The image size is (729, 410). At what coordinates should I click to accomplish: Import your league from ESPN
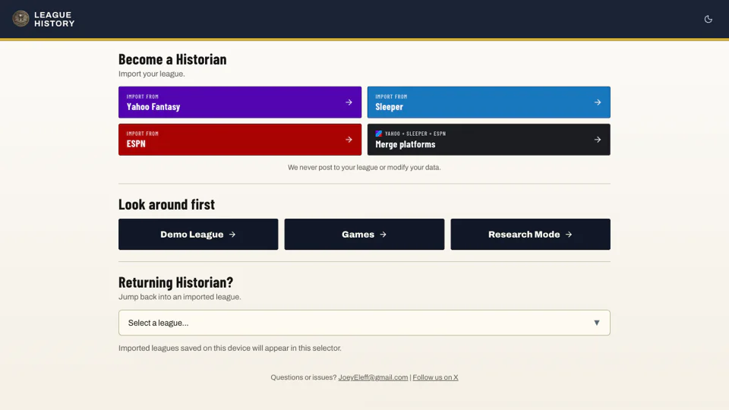click(x=240, y=140)
